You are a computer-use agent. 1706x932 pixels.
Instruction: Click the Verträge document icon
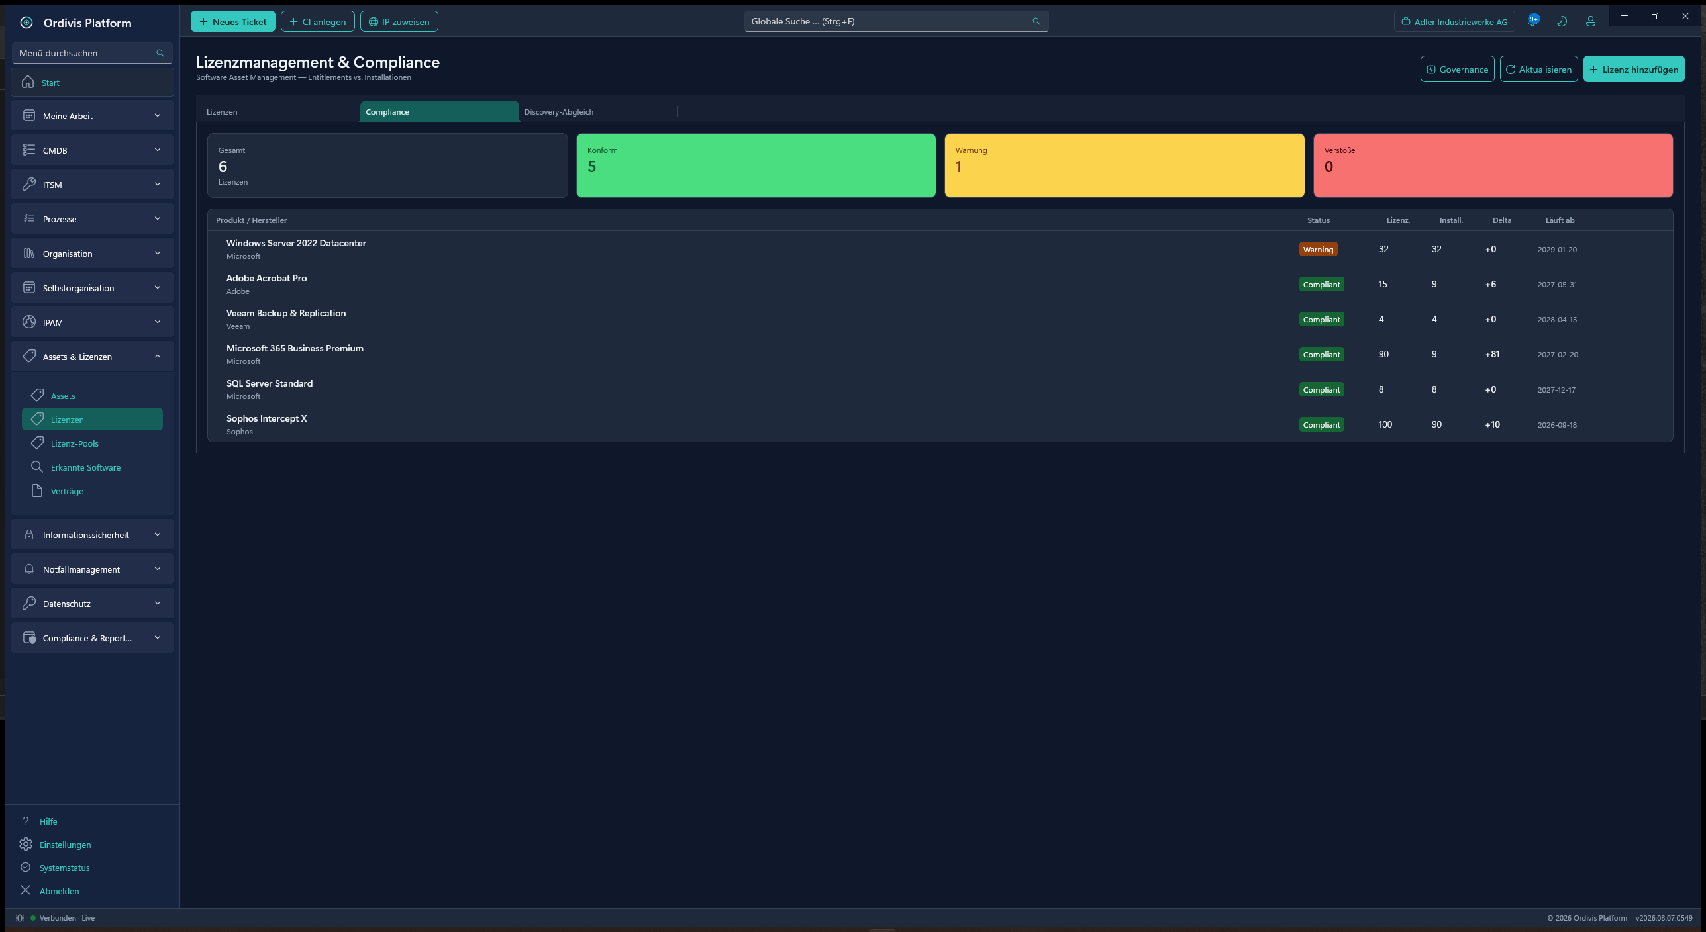pyautogui.click(x=37, y=490)
